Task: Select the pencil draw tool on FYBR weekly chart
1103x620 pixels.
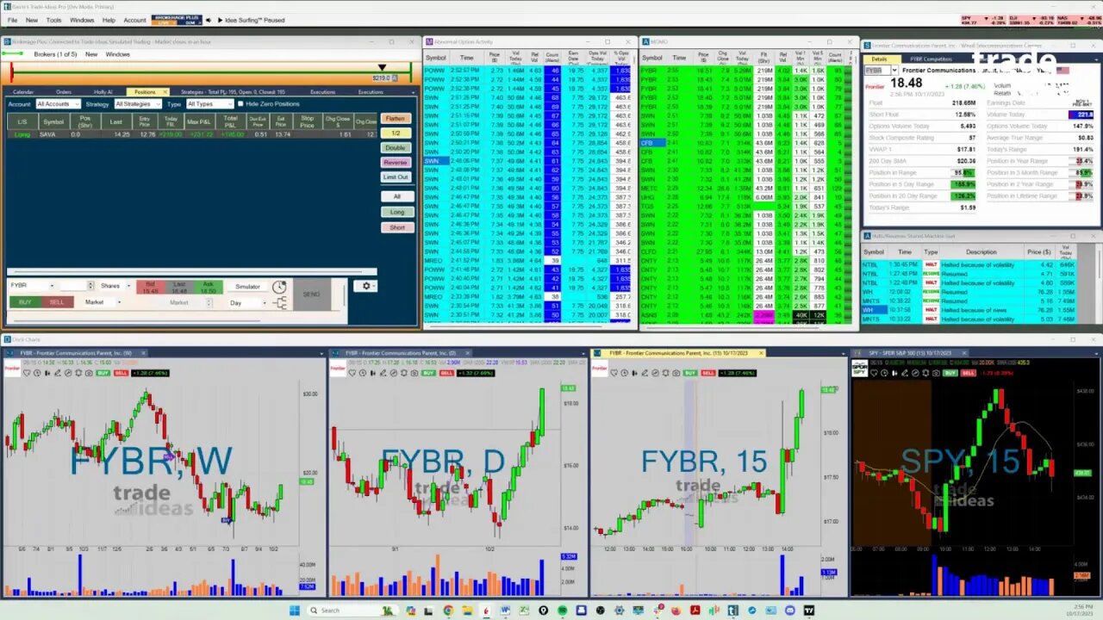Action: 58,373
